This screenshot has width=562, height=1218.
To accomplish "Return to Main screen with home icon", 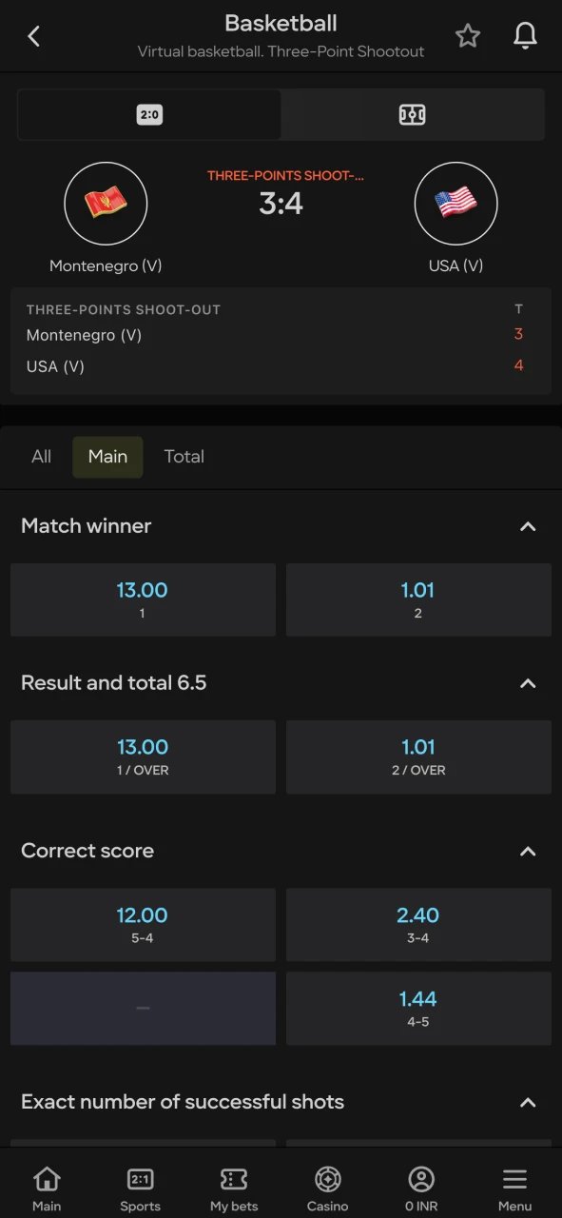I will [x=47, y=1185].
